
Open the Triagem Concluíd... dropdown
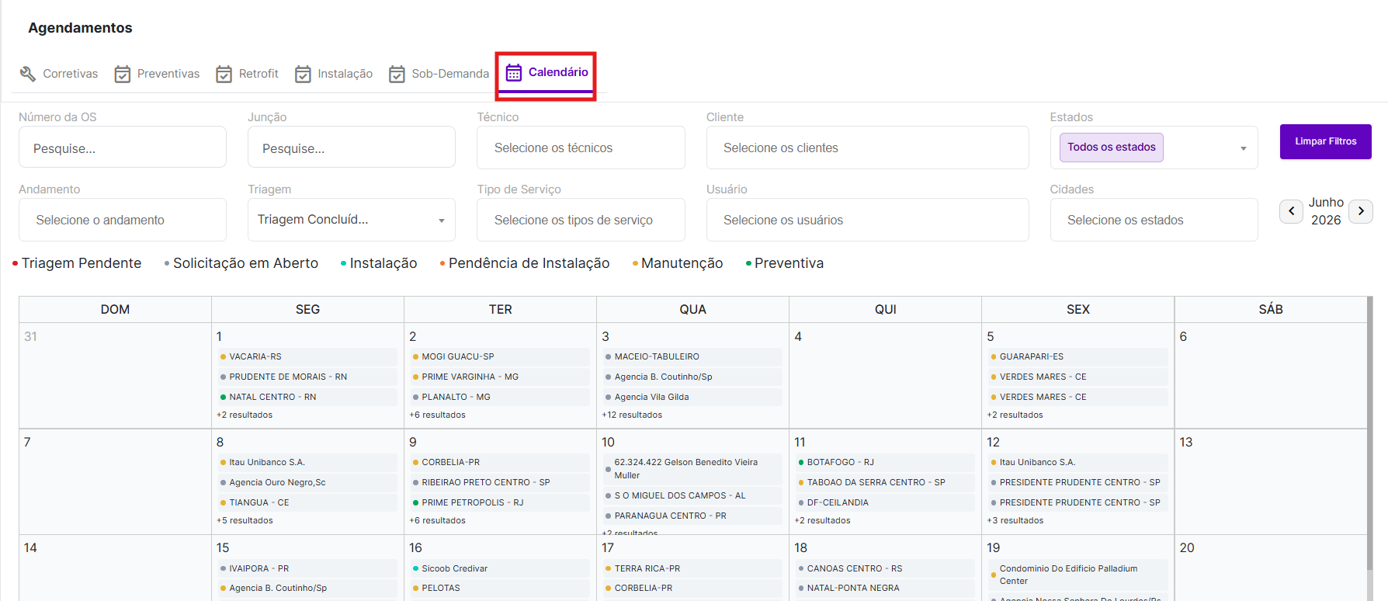click(352, 220)
